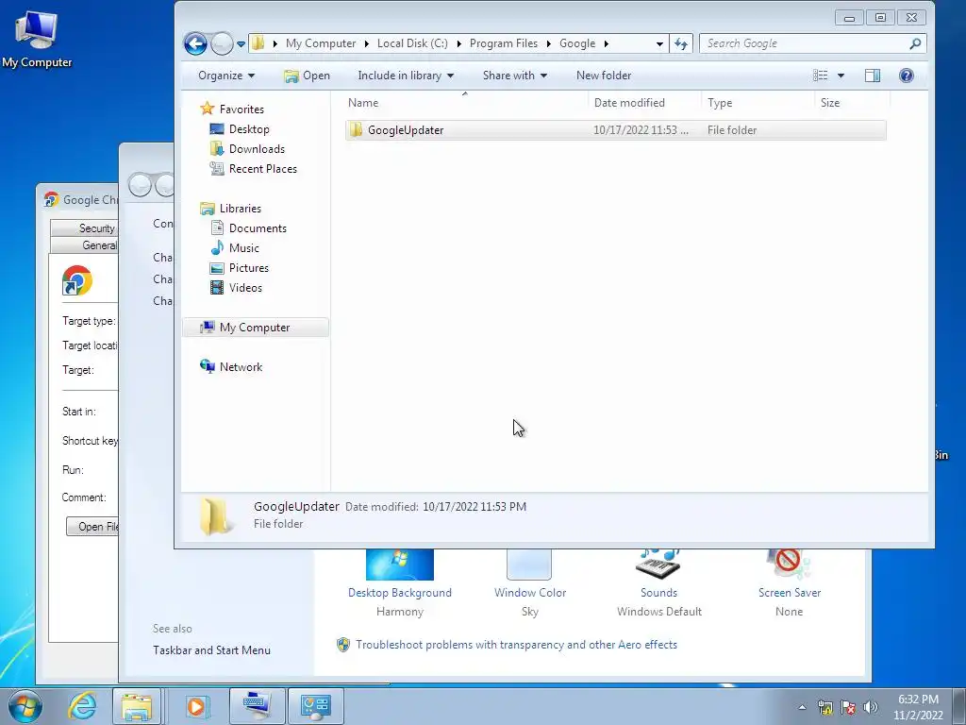Viewport: 966px width, 725px height.
Task: Create a New folder
Action: pos(604,76)
